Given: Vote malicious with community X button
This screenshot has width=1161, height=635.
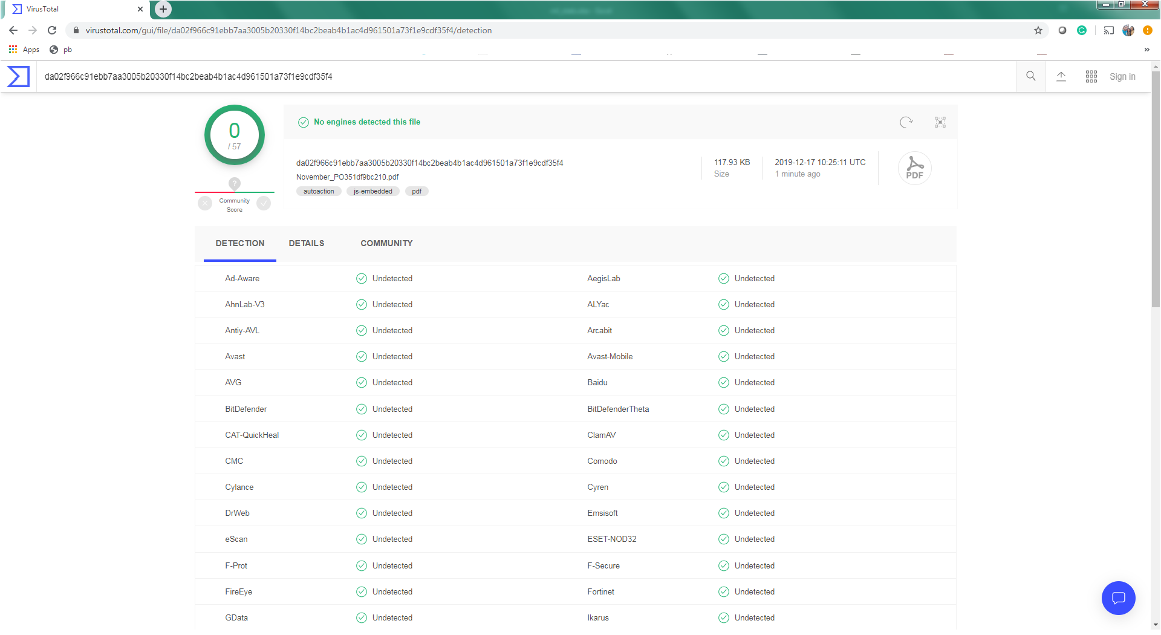Looking at the screenshot, I should click(205, 203).
